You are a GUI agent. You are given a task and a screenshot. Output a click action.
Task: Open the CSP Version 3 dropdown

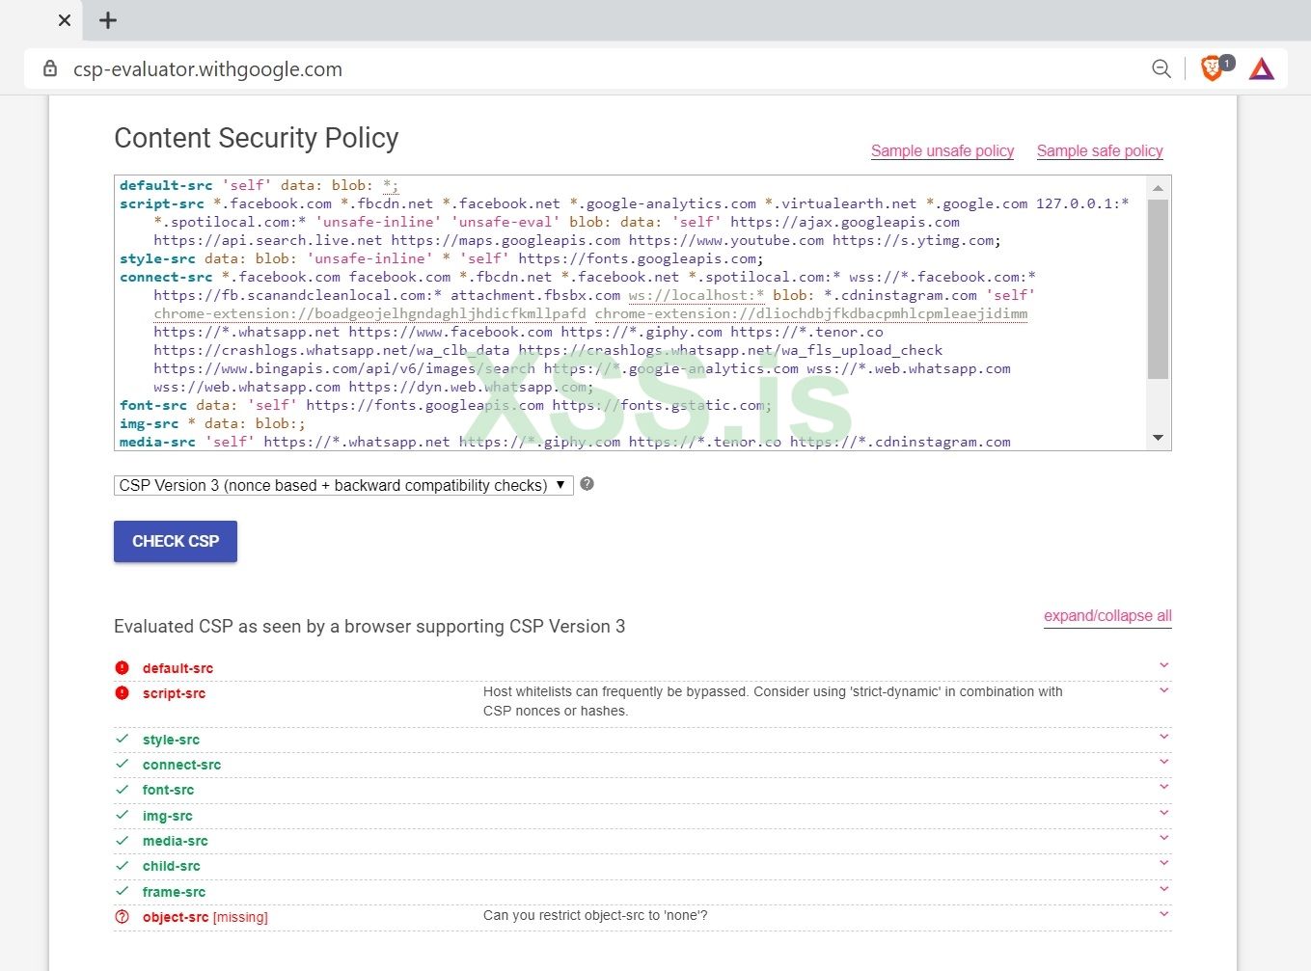(343, 485)
